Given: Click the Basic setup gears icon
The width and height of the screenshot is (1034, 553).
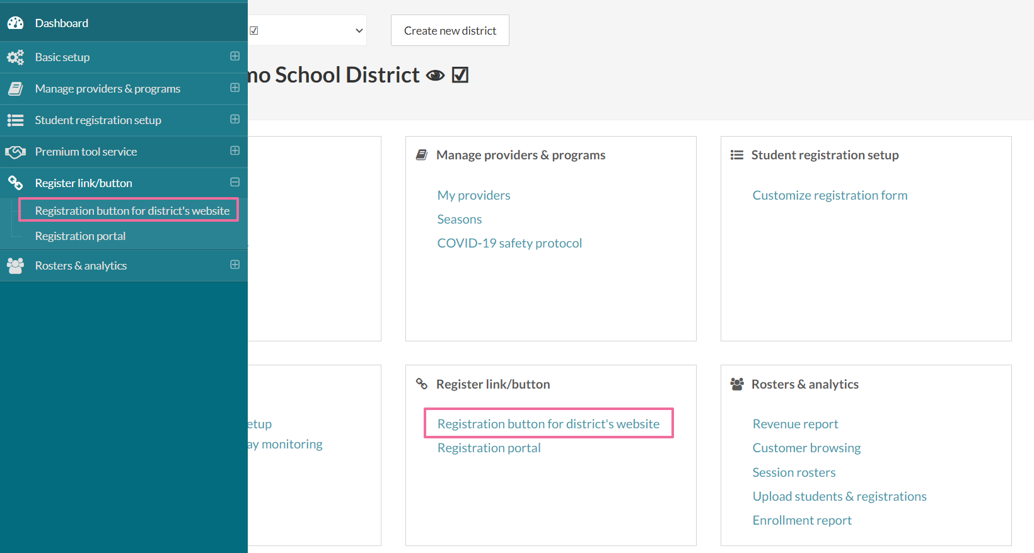Looking at the screenshot, I should 15,57.
